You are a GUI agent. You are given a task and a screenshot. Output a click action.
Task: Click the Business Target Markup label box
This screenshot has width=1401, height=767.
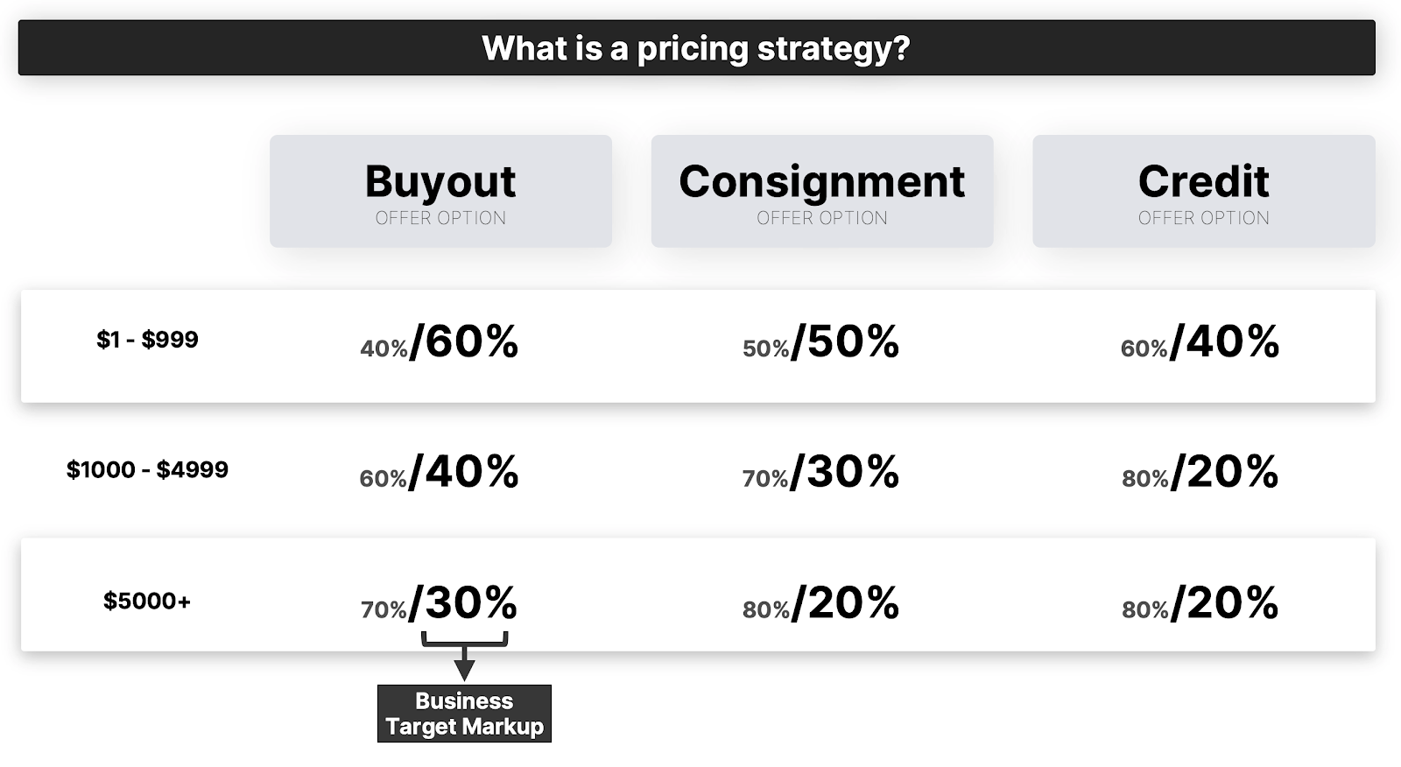(464, 714)
